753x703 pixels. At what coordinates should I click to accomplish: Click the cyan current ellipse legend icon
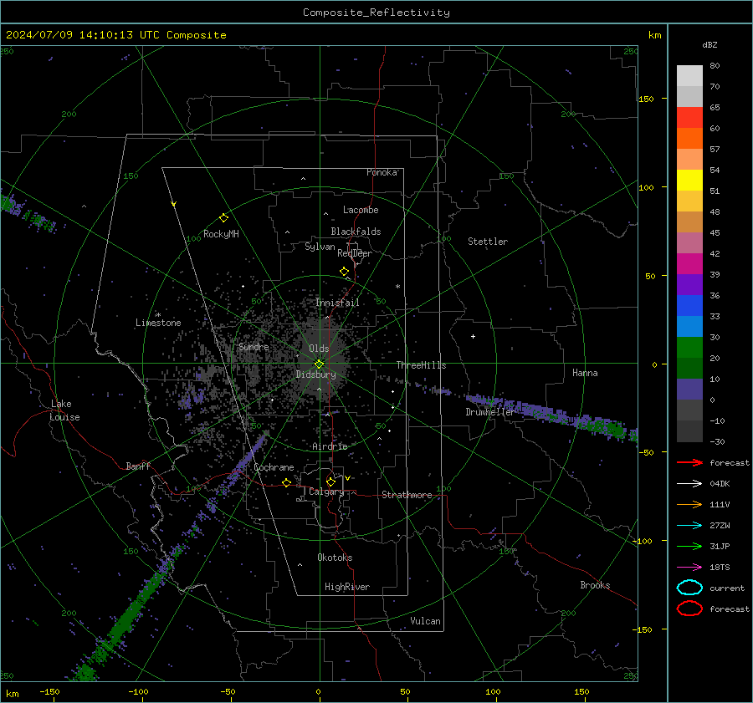click(x=689, y=588)
